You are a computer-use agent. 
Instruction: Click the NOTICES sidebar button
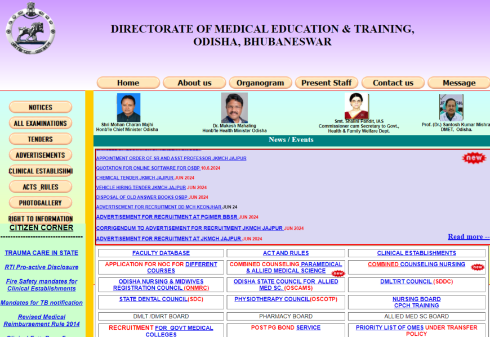tap(41, 107)
